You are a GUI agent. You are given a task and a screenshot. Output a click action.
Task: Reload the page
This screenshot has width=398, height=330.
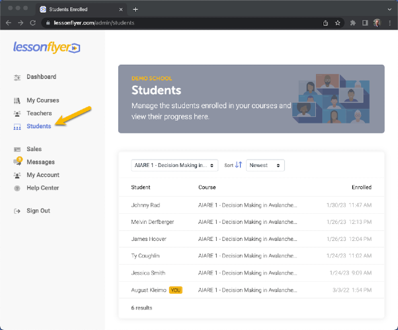[x=33, y=23]
